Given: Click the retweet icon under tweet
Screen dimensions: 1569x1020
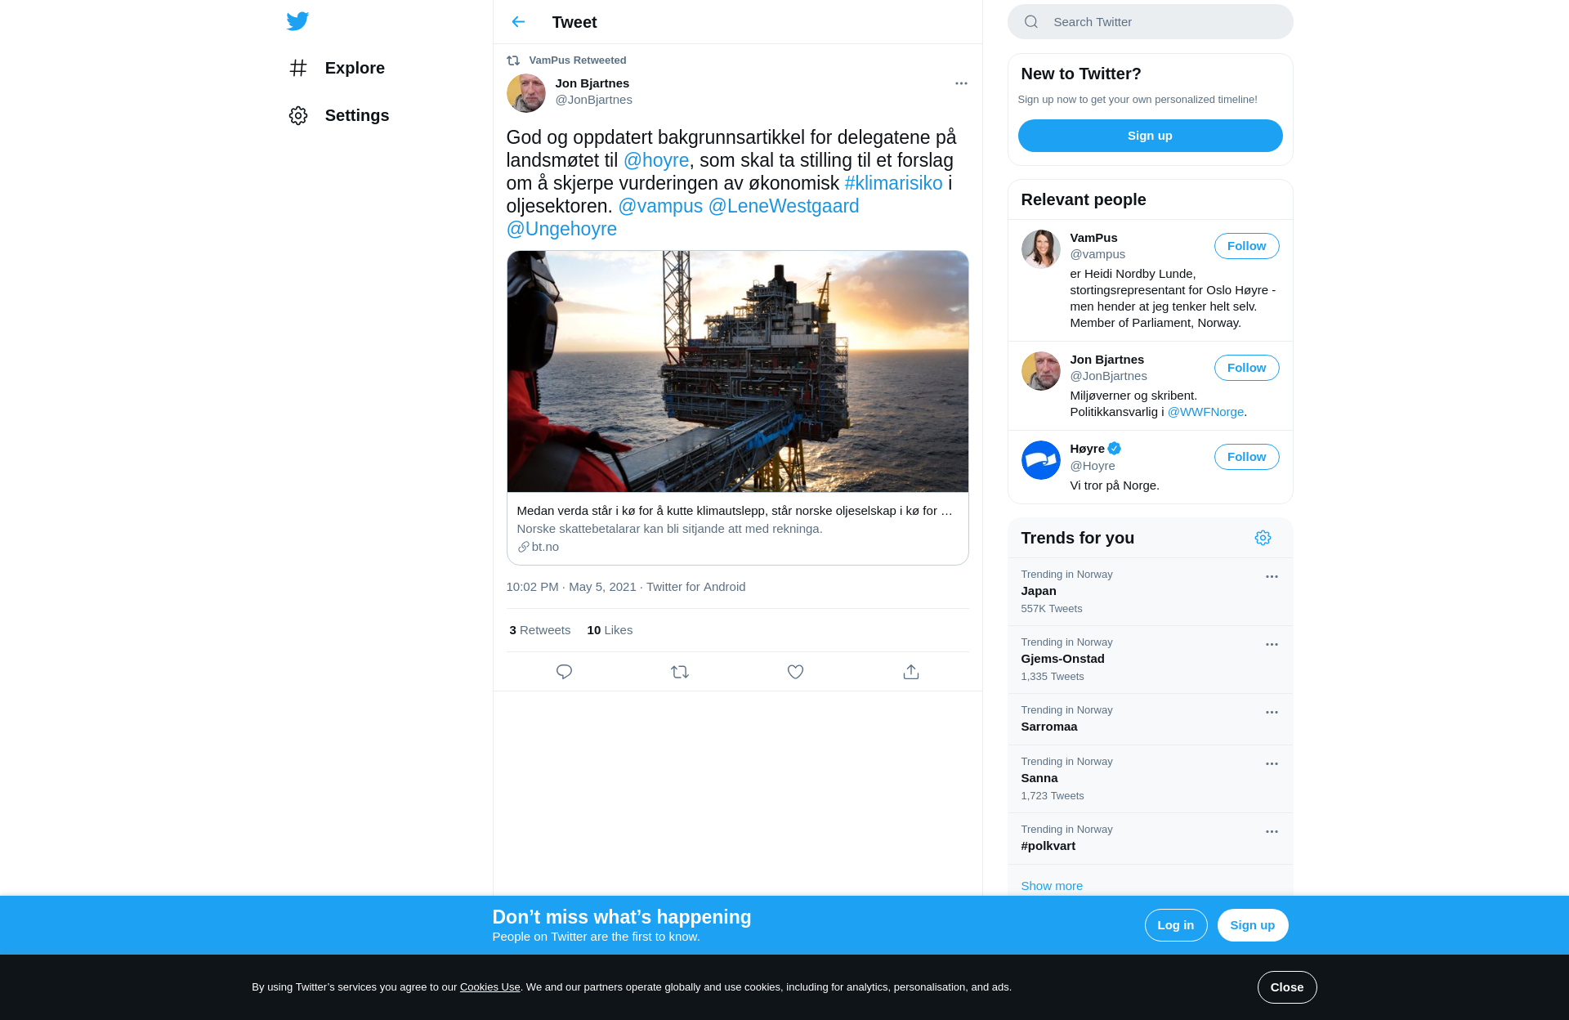Looking at the screenshot, I should click(680, 672).
